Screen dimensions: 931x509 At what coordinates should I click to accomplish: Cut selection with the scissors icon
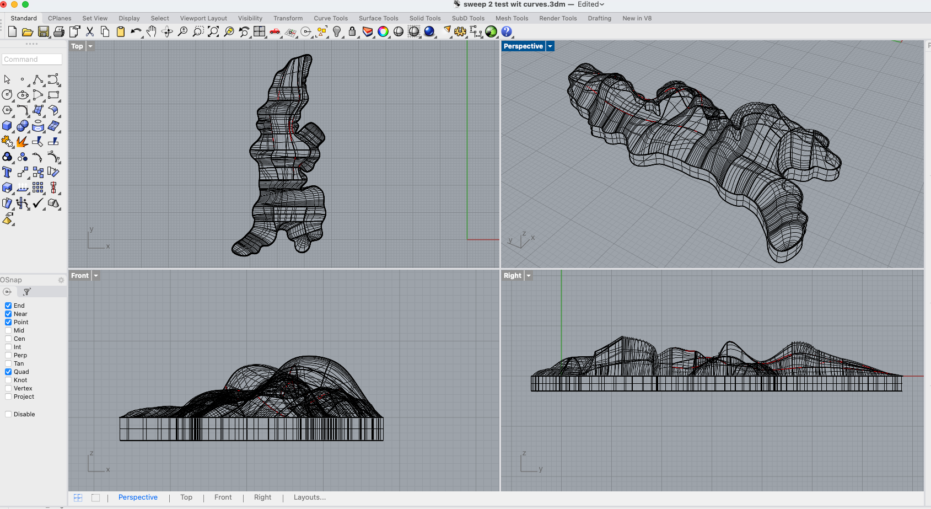pyautogui.click(x=90, y=32)
